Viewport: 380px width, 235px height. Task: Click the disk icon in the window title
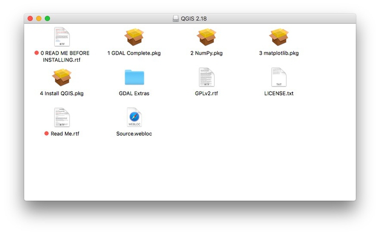[x=176, y=18]
